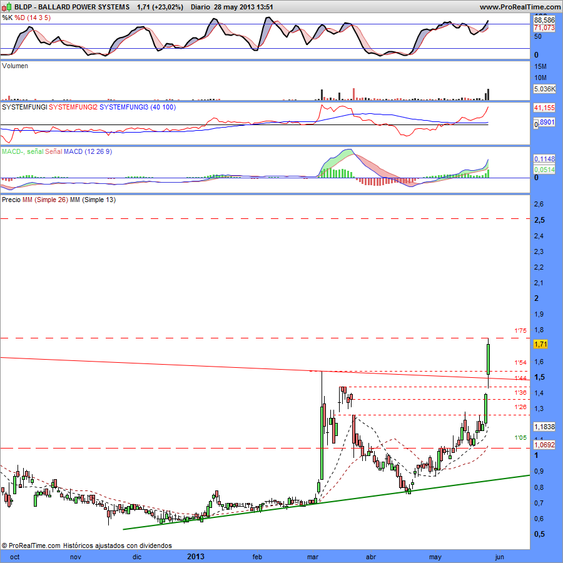Click the green MACD-, señal label
The height and width of the screenshot is (563, 563).
23,151
